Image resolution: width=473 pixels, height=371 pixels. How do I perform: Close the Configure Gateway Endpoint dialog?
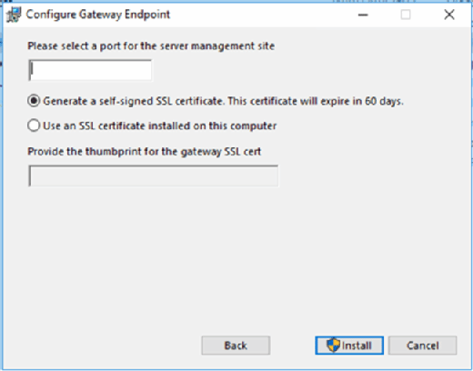449,15
